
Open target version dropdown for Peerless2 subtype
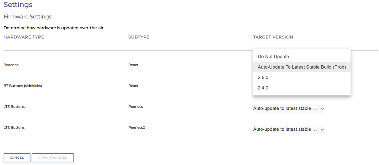point(289,129)
